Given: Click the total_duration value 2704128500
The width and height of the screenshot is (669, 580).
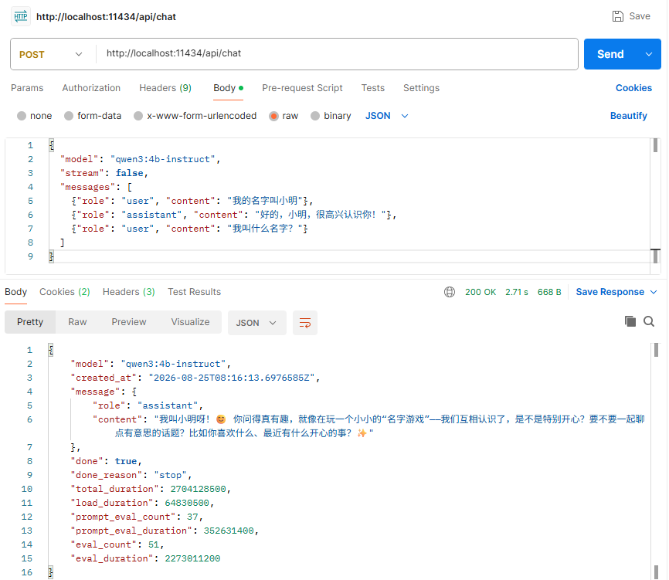Looking at the screenshot, I should click(x=198, y=489).
